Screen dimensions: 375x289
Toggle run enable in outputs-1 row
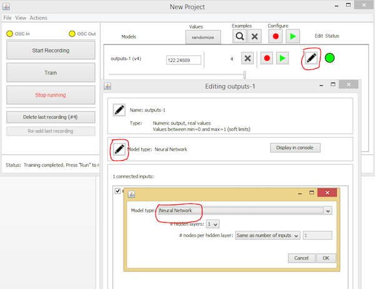[282, 59]
